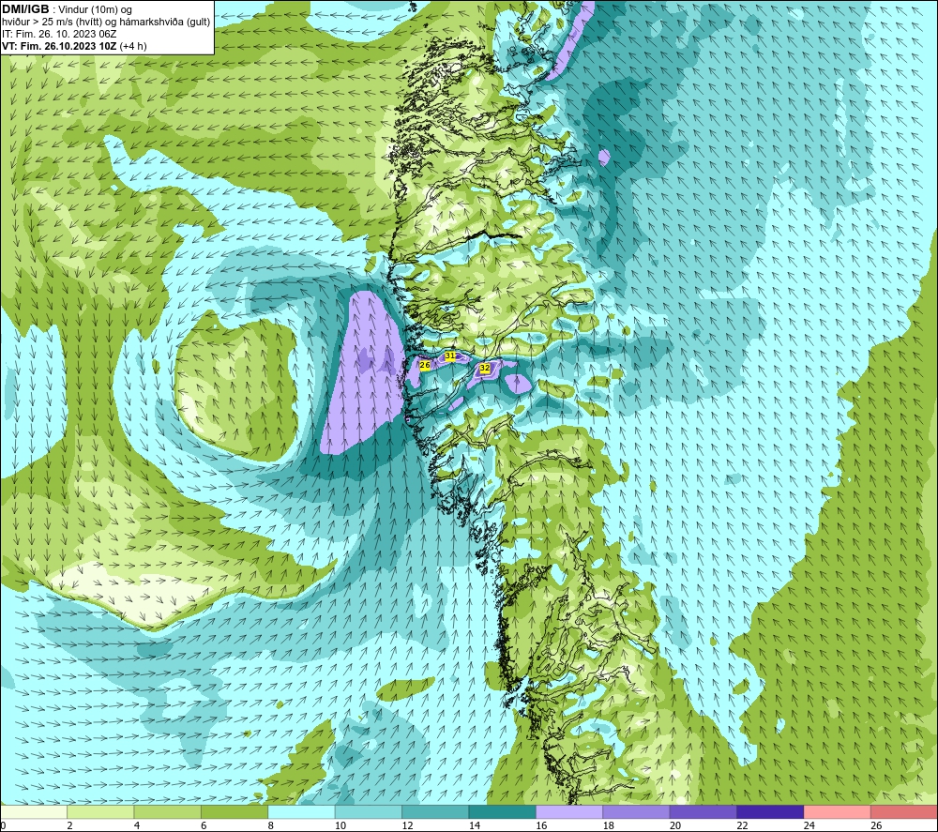Select the 14–16 m/s dark teal swatch
The image size is (938, 832).
[503, 811]
